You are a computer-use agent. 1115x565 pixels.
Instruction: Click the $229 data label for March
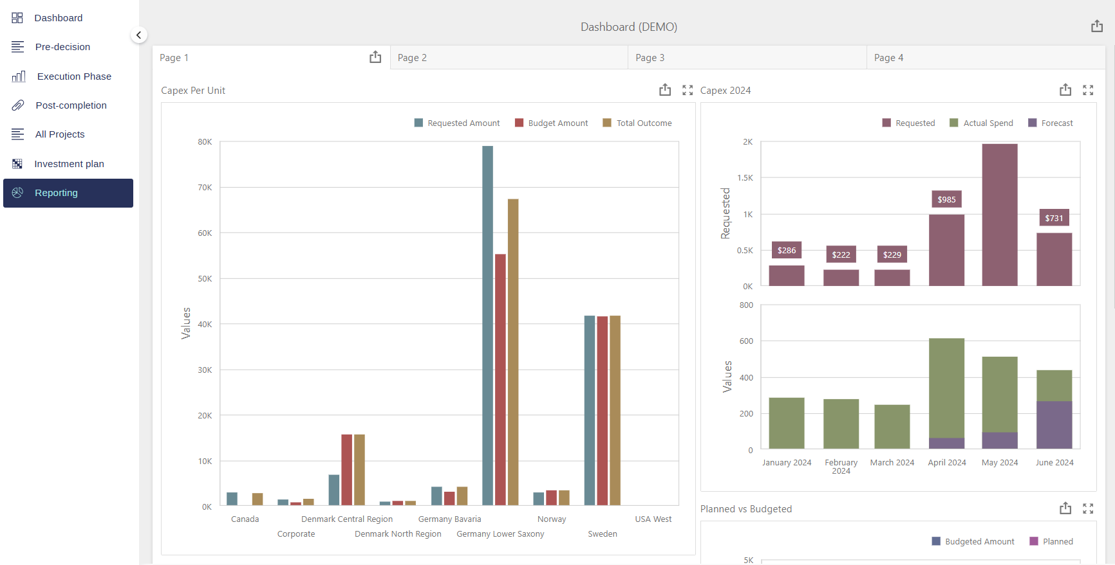(892, 255)
